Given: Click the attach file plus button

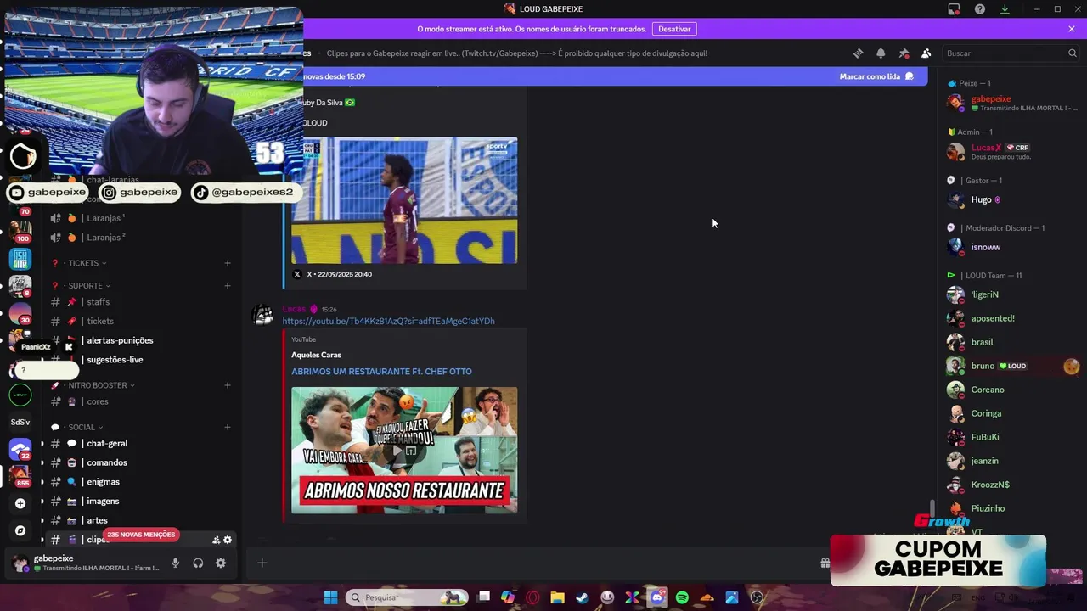Looking at the screenshot, I should pos(262,563).
